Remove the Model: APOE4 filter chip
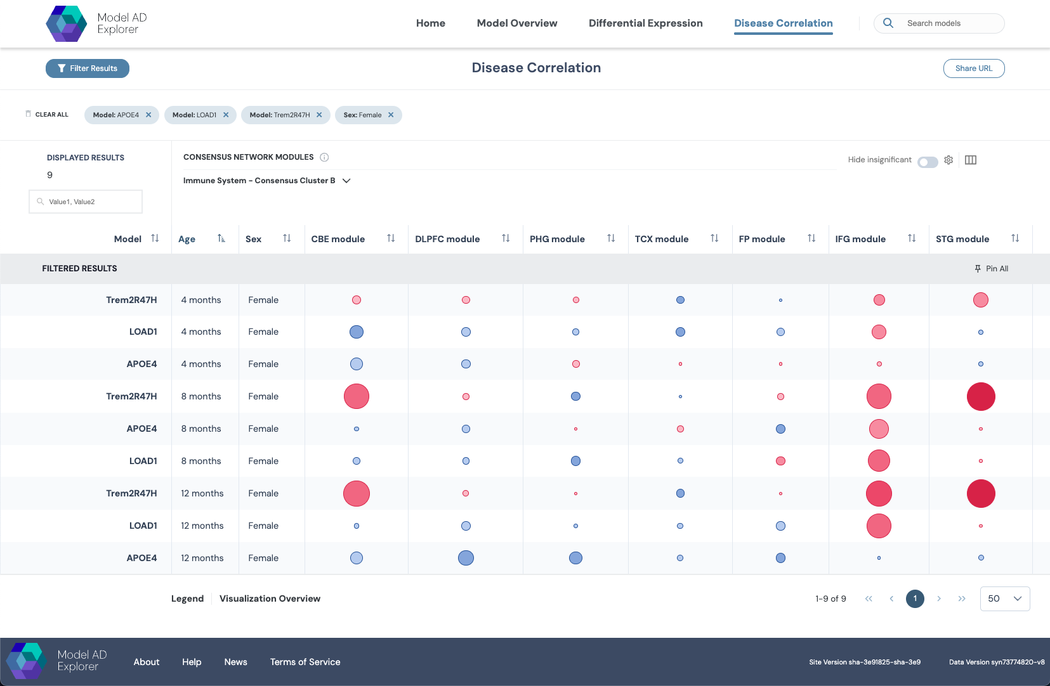1050x686 pixels. click(148, 115)
